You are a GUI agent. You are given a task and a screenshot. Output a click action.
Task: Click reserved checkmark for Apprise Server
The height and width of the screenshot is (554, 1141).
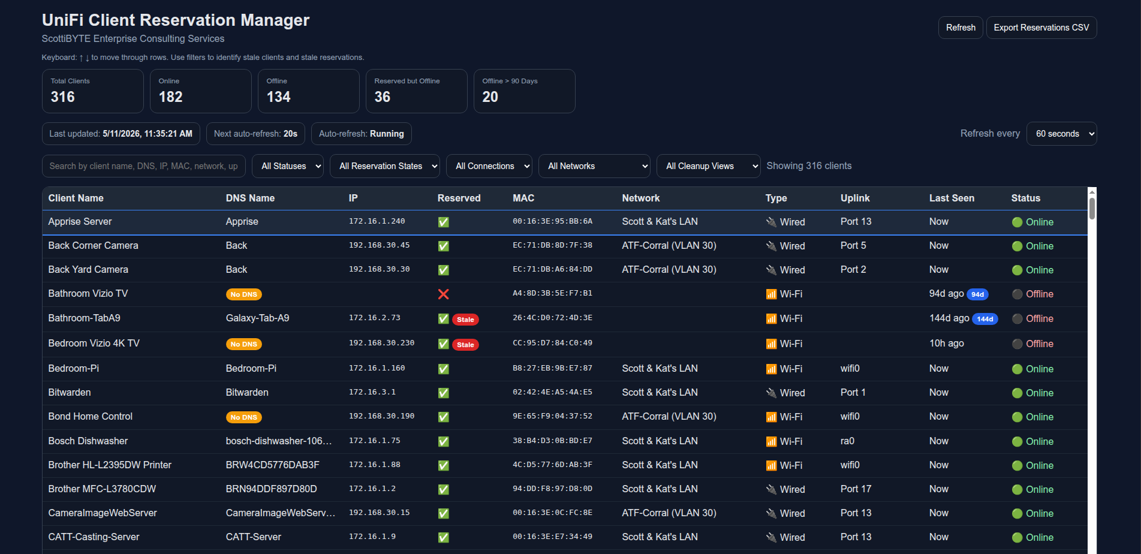coord(443,222)
